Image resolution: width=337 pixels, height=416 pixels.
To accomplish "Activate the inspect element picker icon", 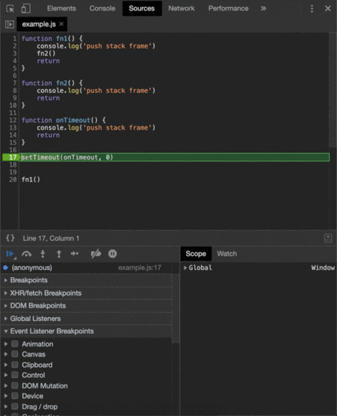I will (10, 9).
